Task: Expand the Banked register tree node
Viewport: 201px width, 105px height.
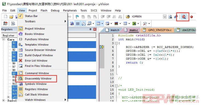Action: (x=4, y=100)
